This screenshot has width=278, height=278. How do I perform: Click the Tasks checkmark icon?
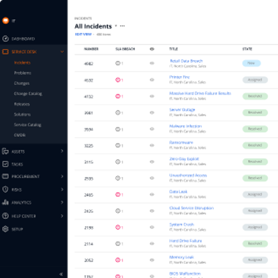click(5, 164)
